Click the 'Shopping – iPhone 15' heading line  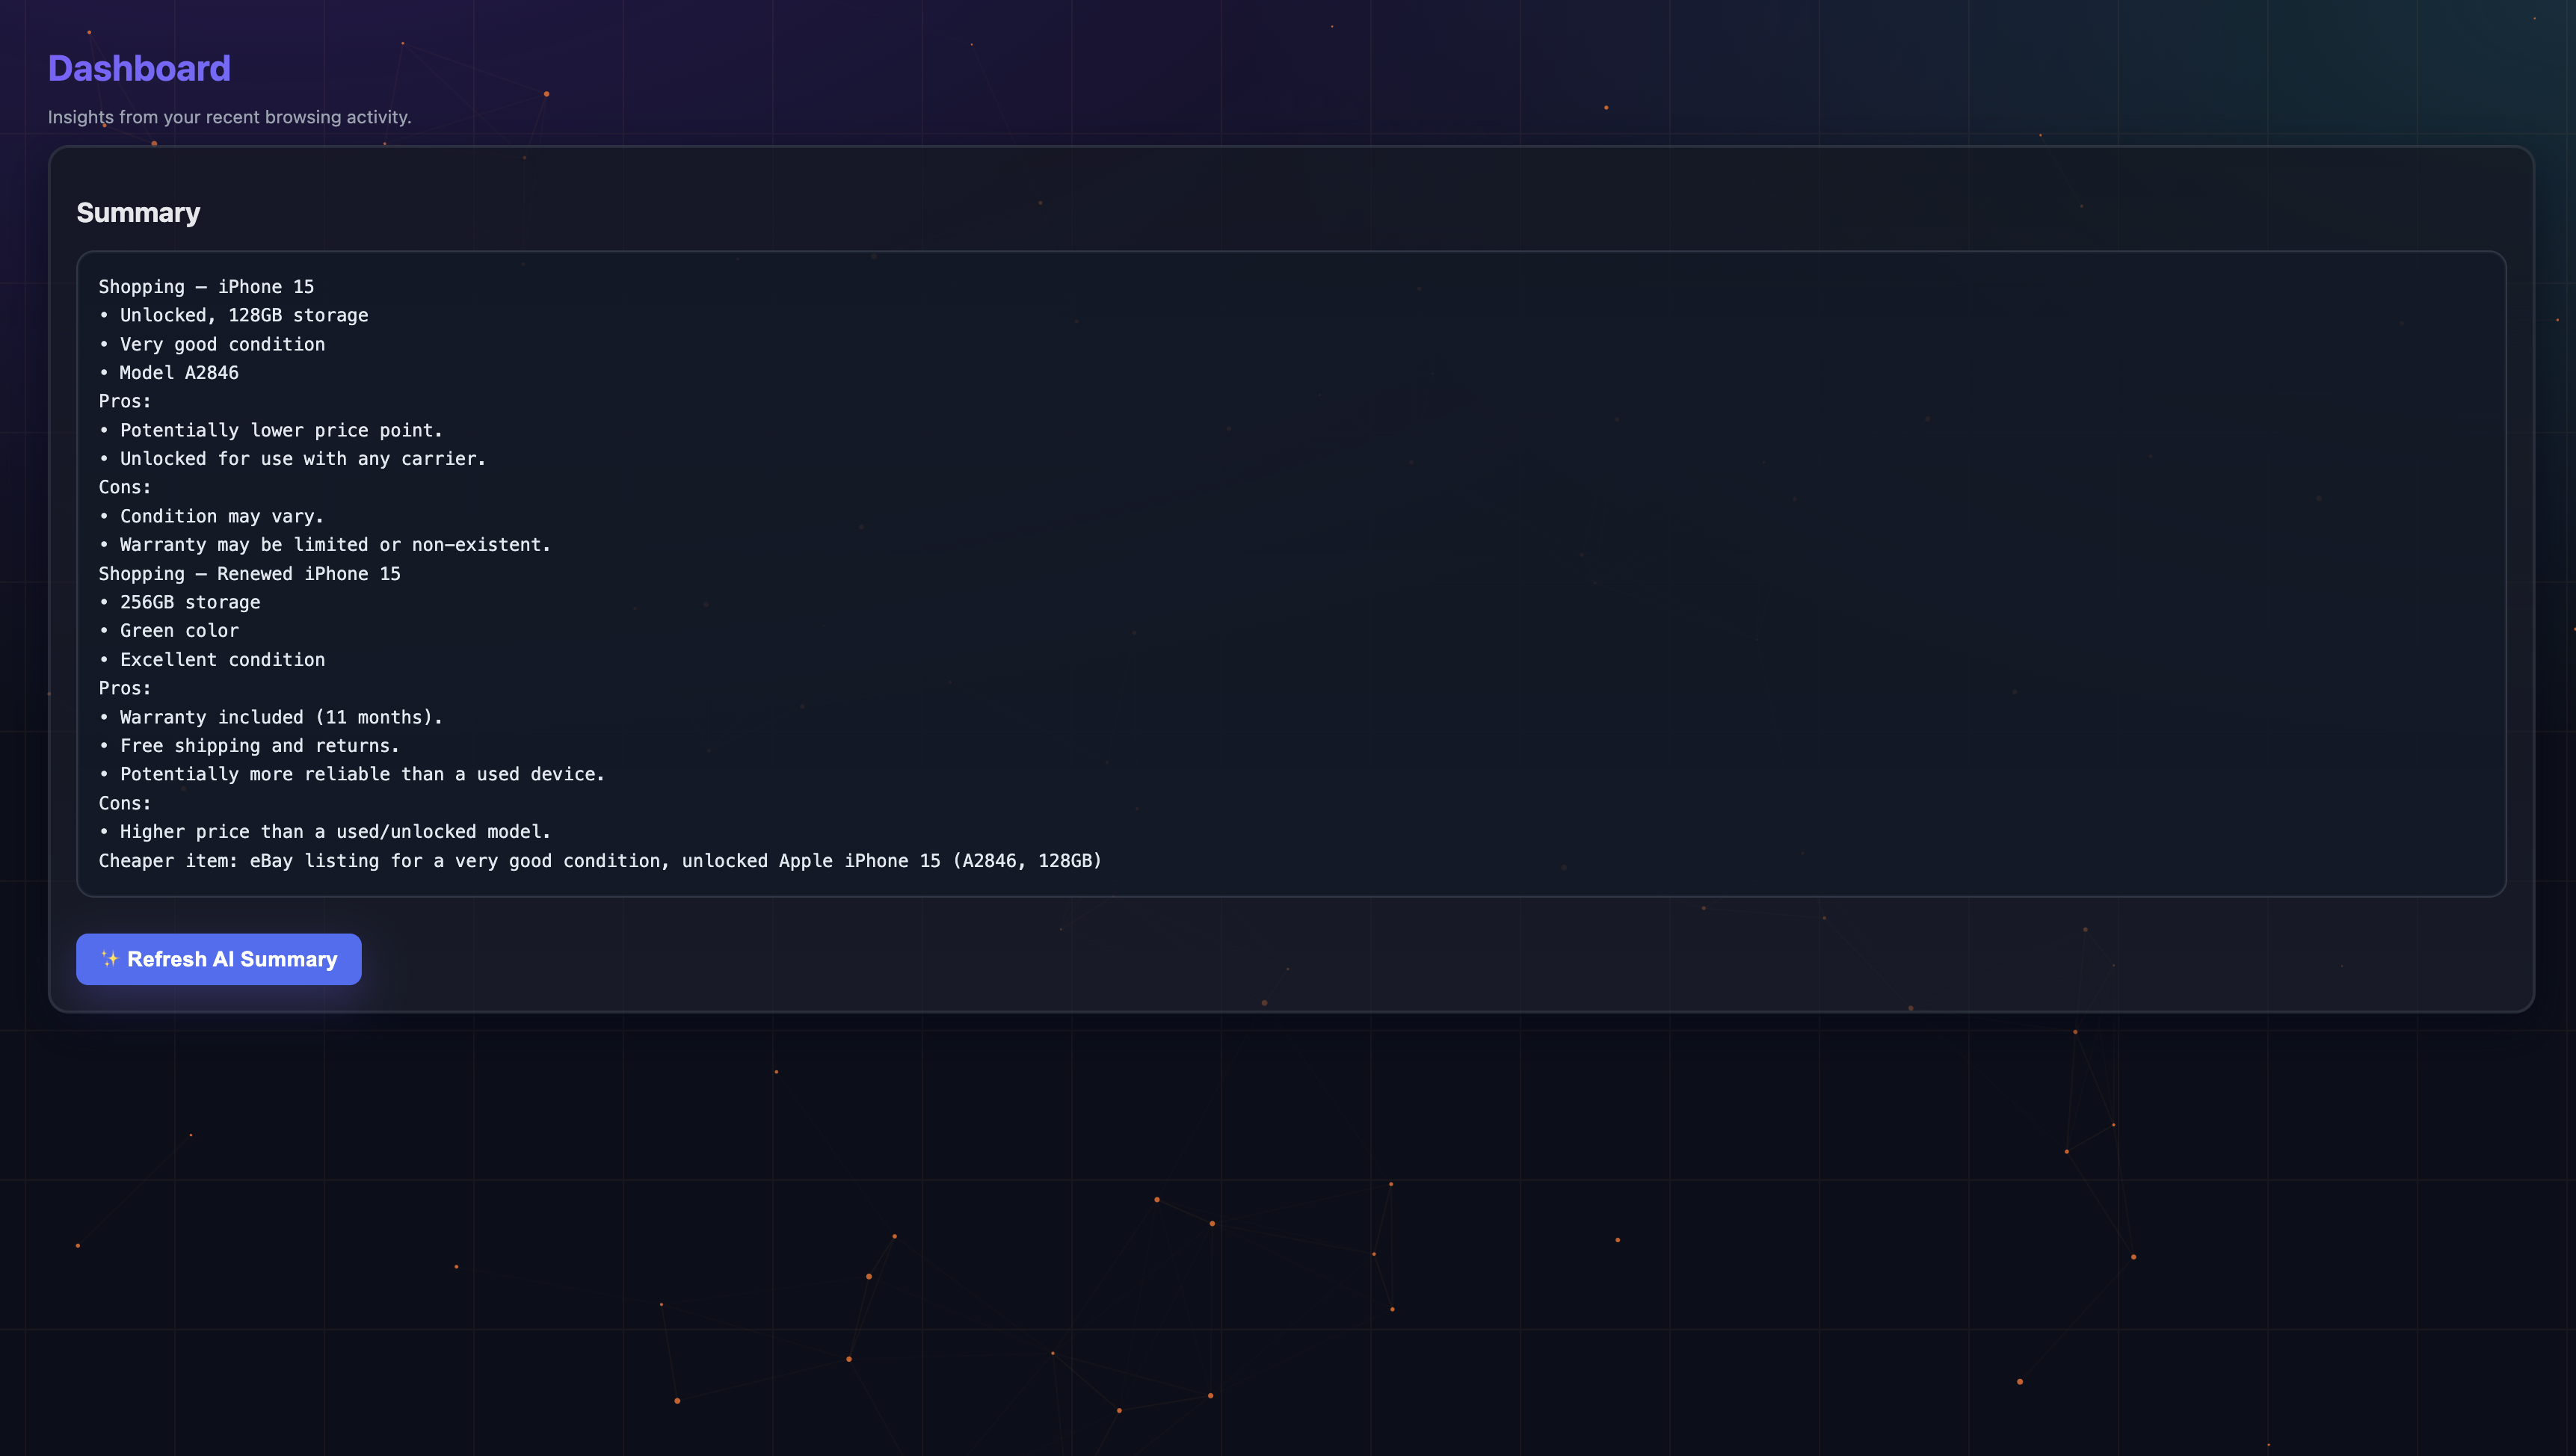(206, 287)
